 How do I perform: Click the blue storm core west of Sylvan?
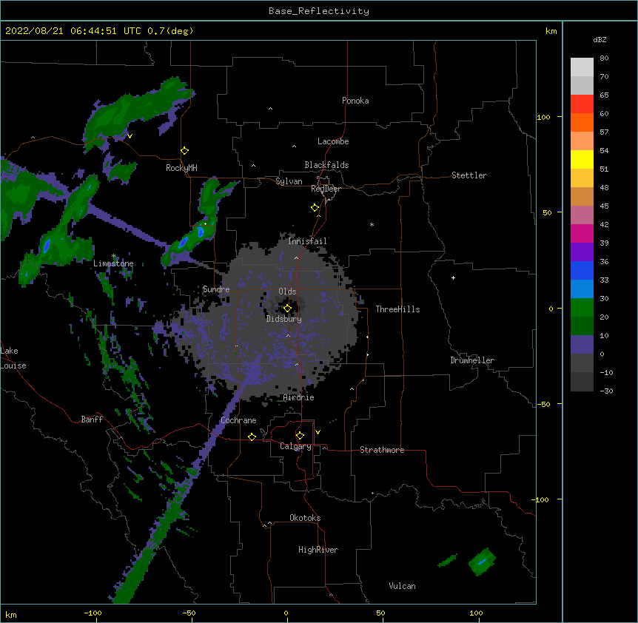pyautogui.click(x=200, y=232)
